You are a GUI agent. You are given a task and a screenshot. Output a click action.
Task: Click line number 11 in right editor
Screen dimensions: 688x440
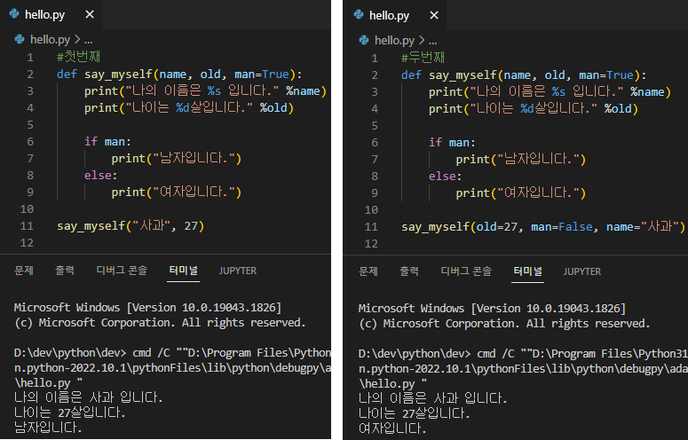click(371, 226)
